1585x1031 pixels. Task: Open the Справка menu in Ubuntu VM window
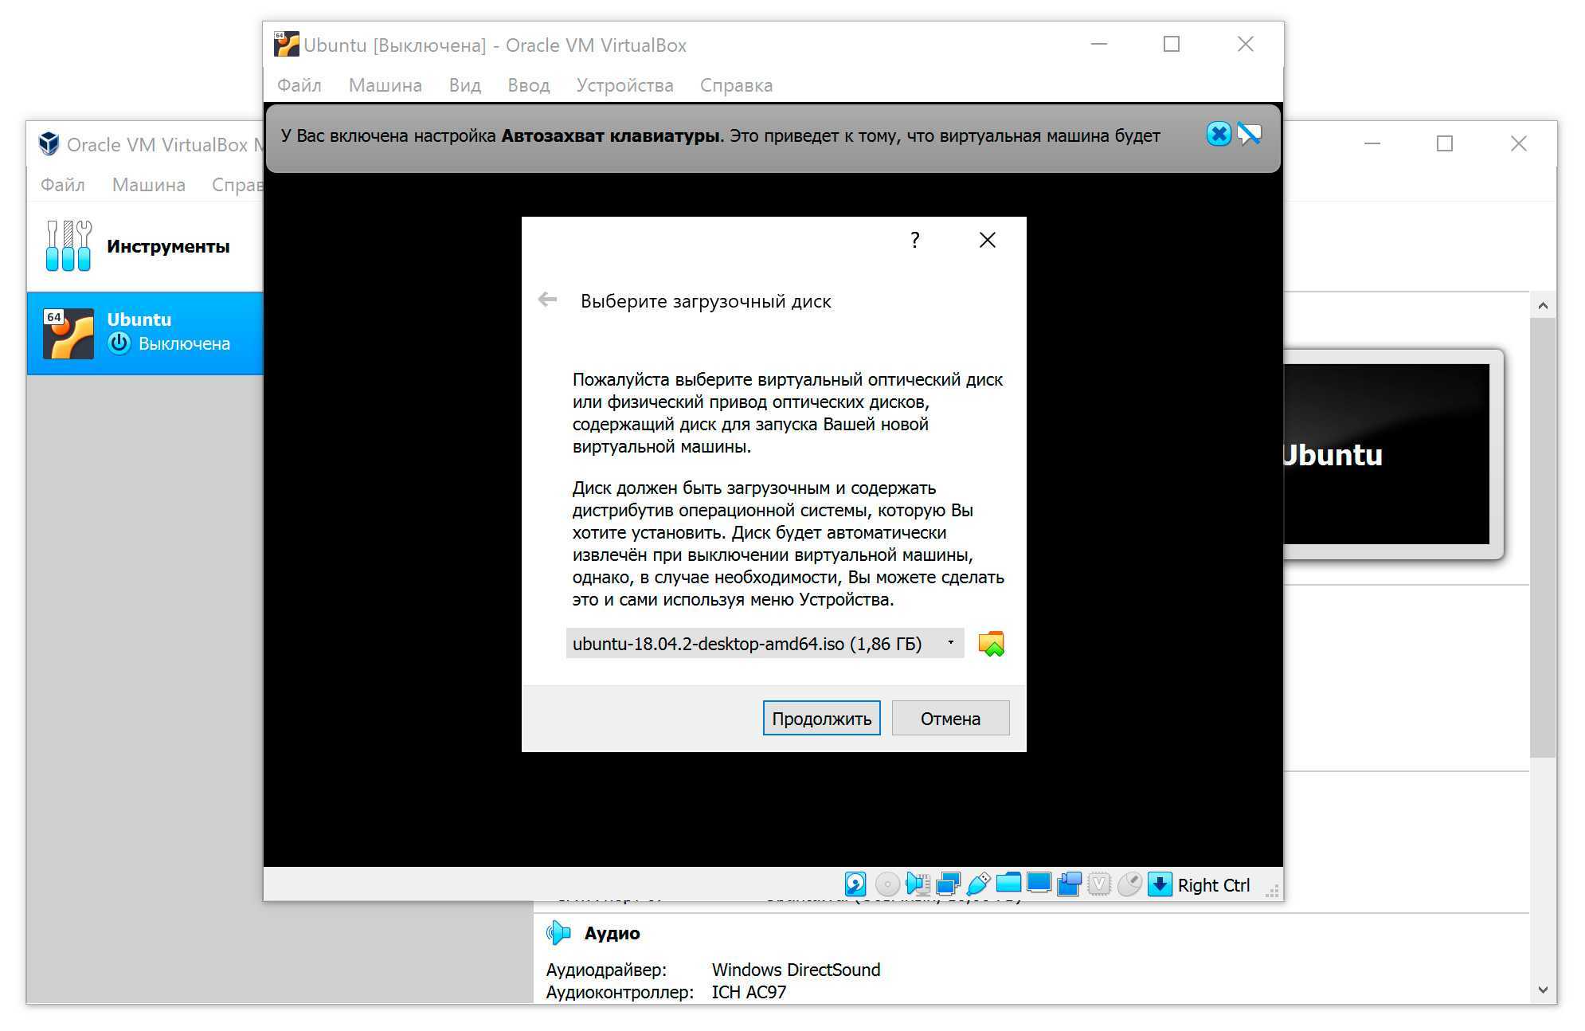pos(737,85)
